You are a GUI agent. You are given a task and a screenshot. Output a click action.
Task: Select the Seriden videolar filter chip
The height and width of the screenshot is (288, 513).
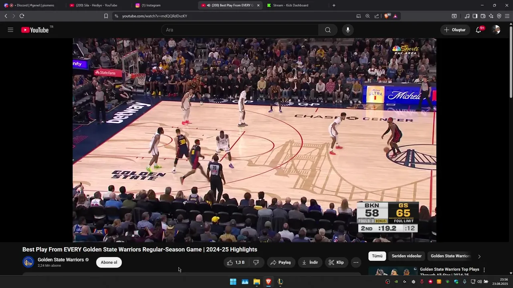(406, 256)
